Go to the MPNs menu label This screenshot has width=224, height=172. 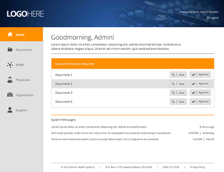(20, 65)
